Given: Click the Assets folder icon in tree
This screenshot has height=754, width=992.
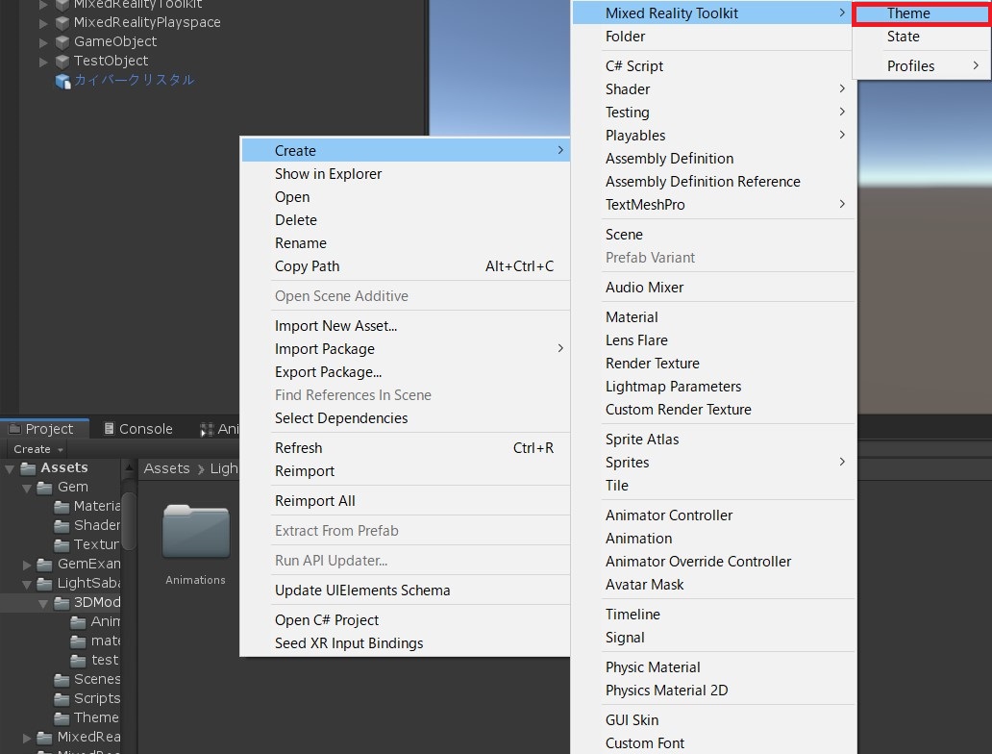Looking at the screenshot, I should (28, 467).
